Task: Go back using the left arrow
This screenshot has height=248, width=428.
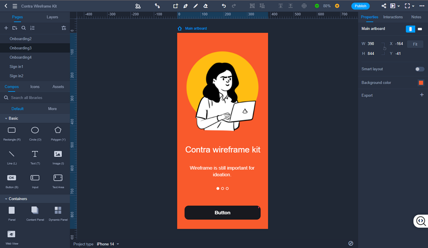Action: click(x=6, y=6)
